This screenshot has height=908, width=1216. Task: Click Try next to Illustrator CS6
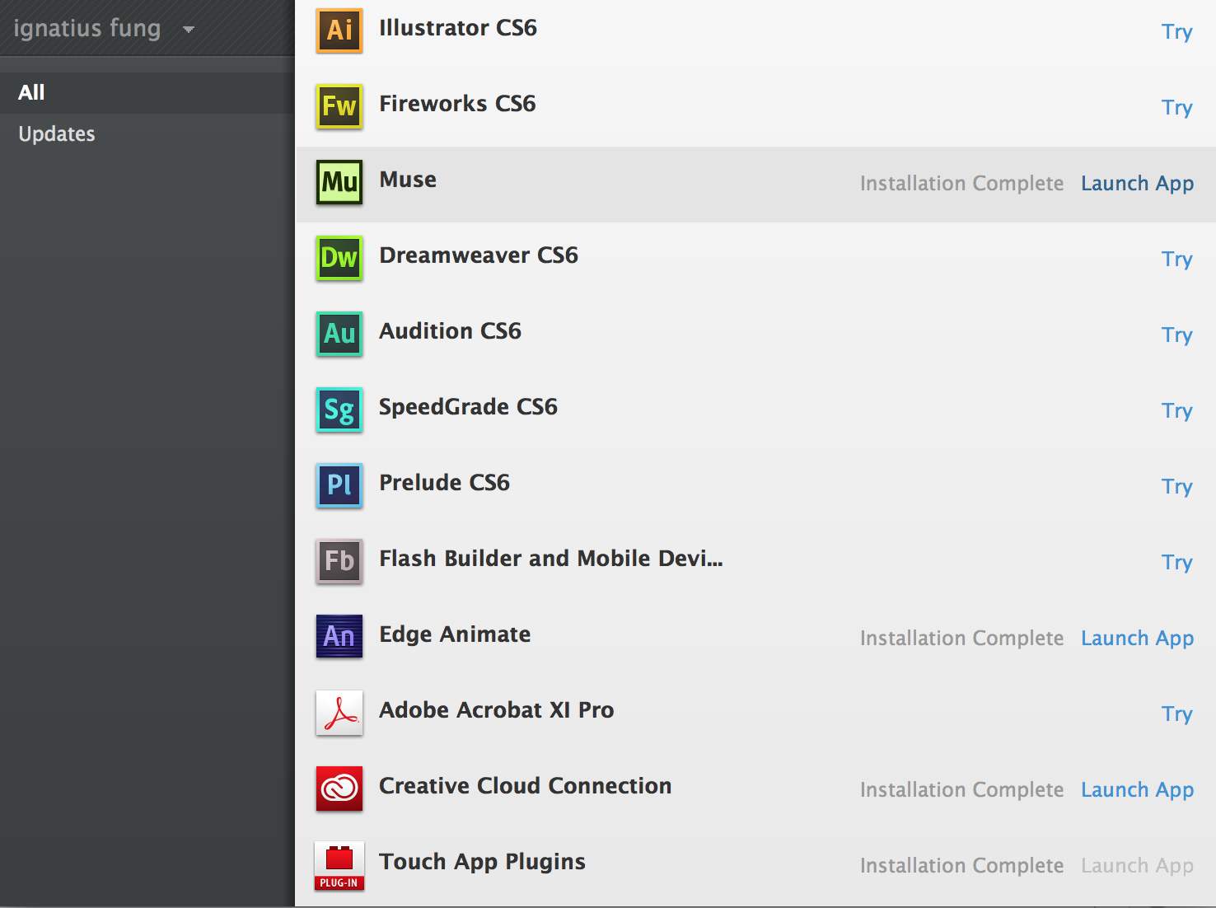tap(1177, 32)
